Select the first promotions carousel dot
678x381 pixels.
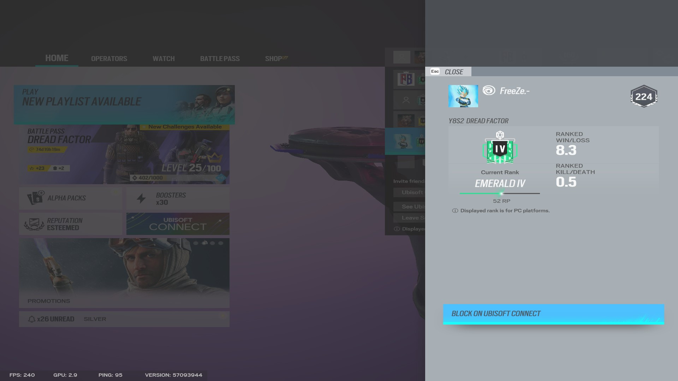click(x=196, y=243)
